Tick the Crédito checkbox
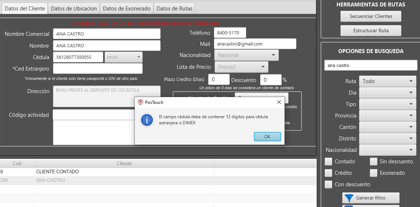 tap(328, 173)
